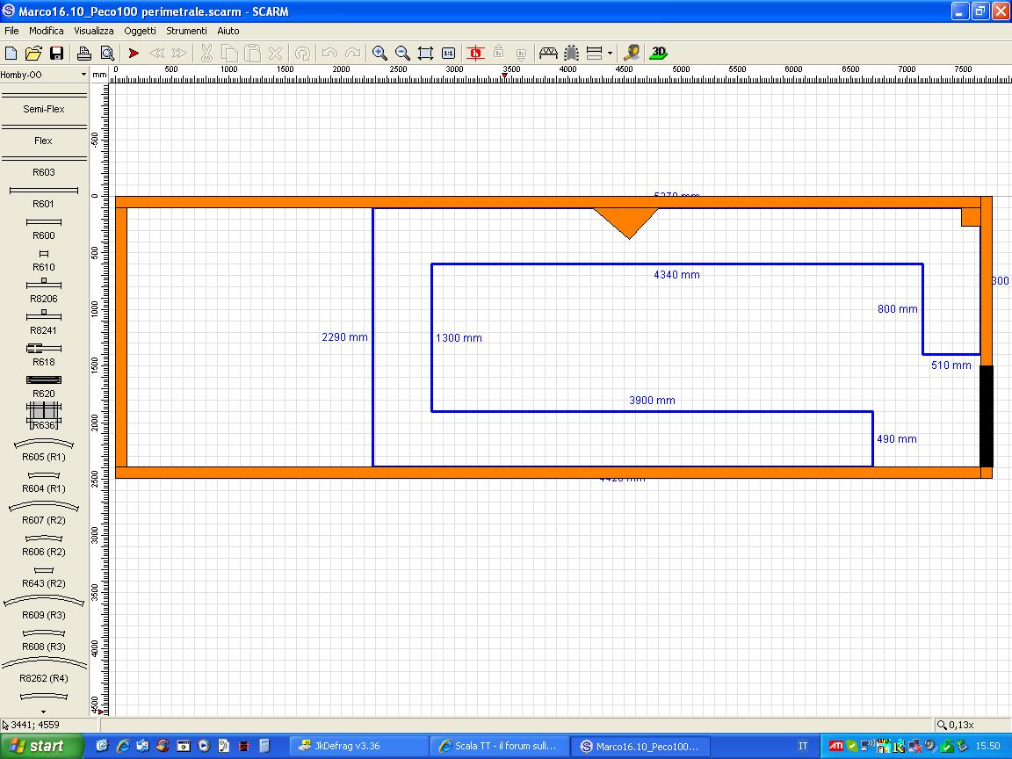Click the 2290 mm dimension label

(x=344, y=337)
